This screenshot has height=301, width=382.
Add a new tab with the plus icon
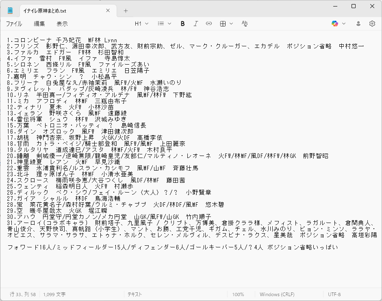126,11
